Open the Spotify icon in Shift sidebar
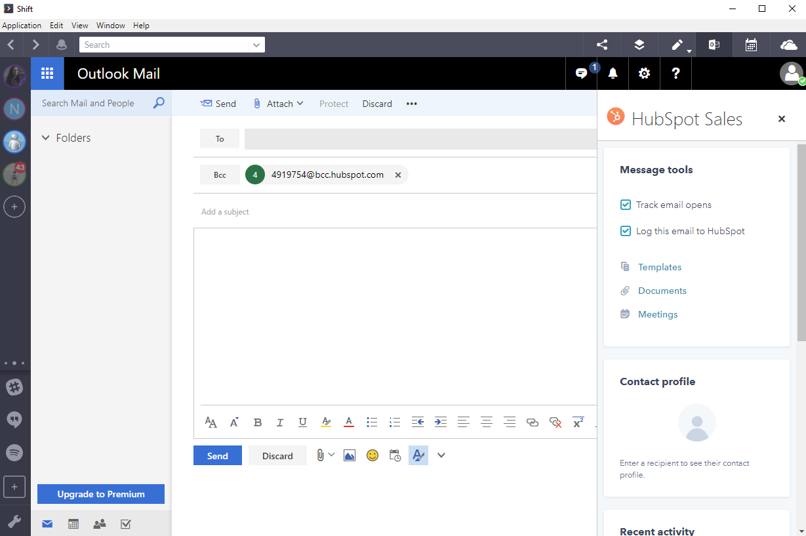The height and width of the screenshot is (536, 806). (x=14, y=453)
